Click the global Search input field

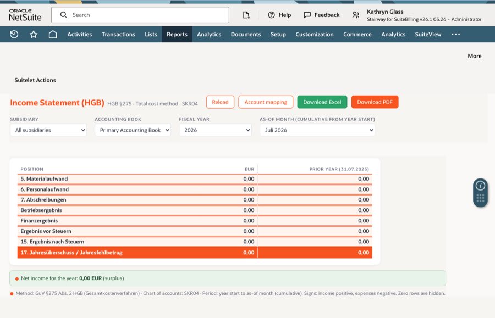click(x=140, y=15)
